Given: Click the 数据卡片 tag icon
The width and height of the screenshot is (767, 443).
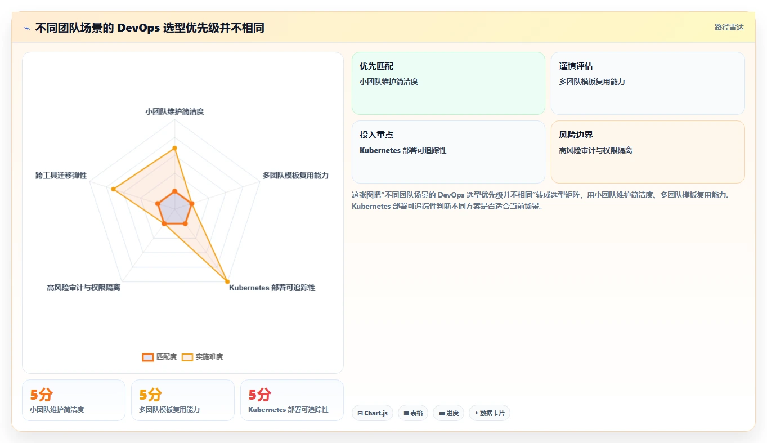Looking at the screenshot, I should [477, 413].
